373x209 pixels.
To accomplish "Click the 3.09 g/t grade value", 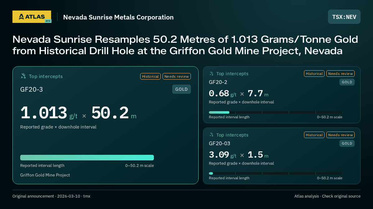I will [x=223, y=155].
